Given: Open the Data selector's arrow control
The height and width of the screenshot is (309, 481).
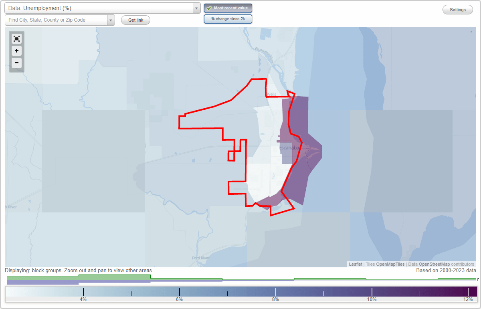Looking at the screenshot, I should click(x=196, y=8).
